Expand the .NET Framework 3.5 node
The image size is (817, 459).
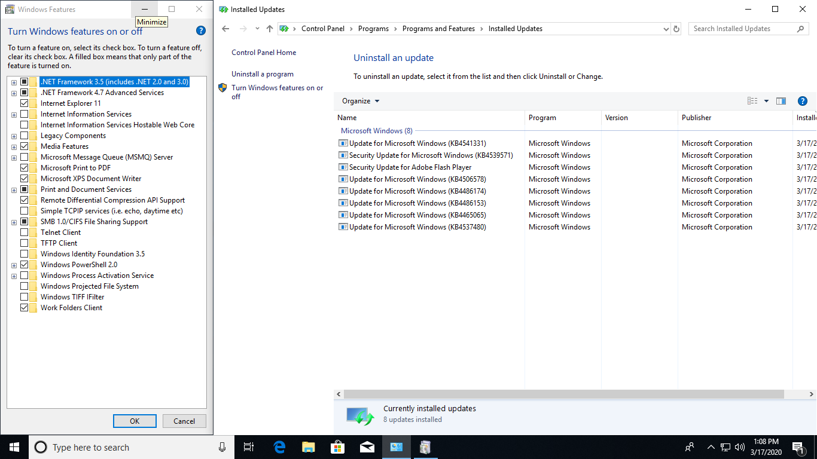pyautogui.click(x=14, y=82)
